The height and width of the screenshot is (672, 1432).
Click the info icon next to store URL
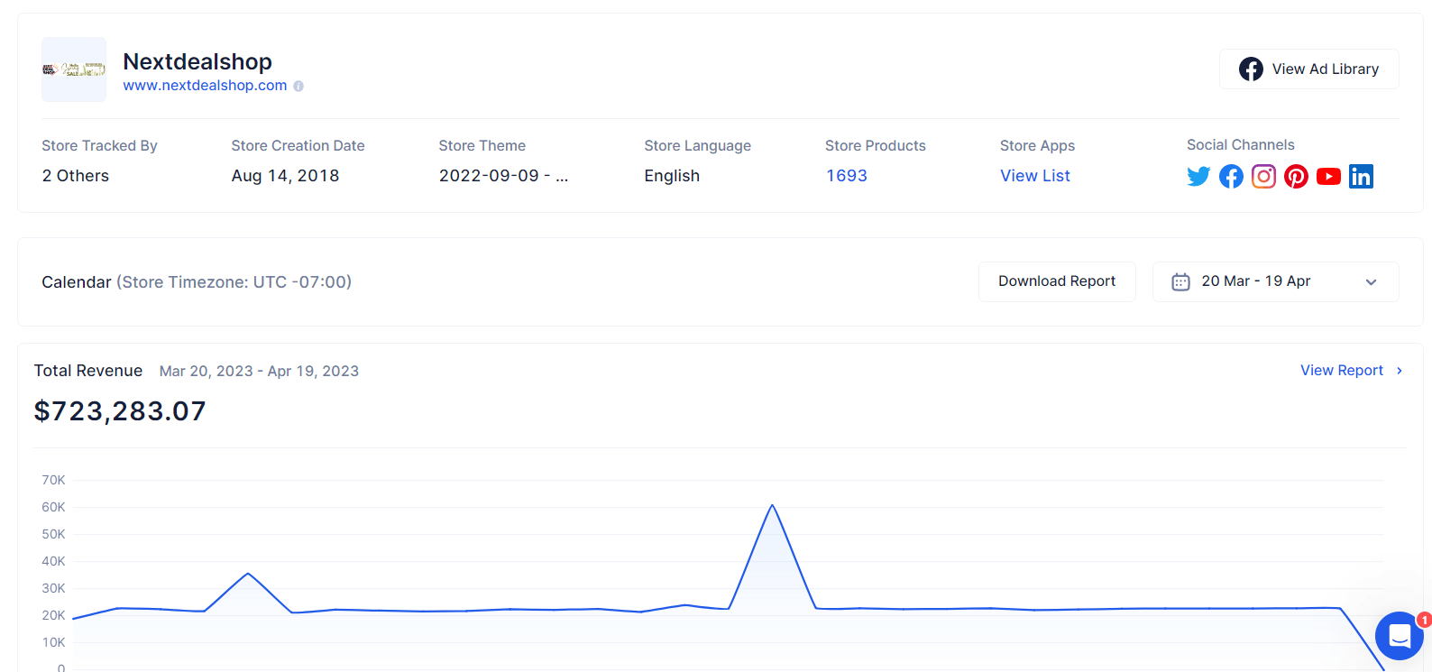(x=298, y=87)
